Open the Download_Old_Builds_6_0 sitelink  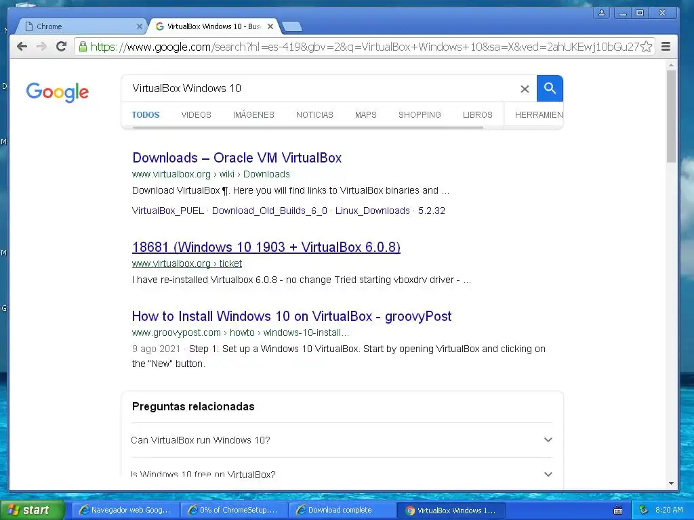click(x=270, y=211)
